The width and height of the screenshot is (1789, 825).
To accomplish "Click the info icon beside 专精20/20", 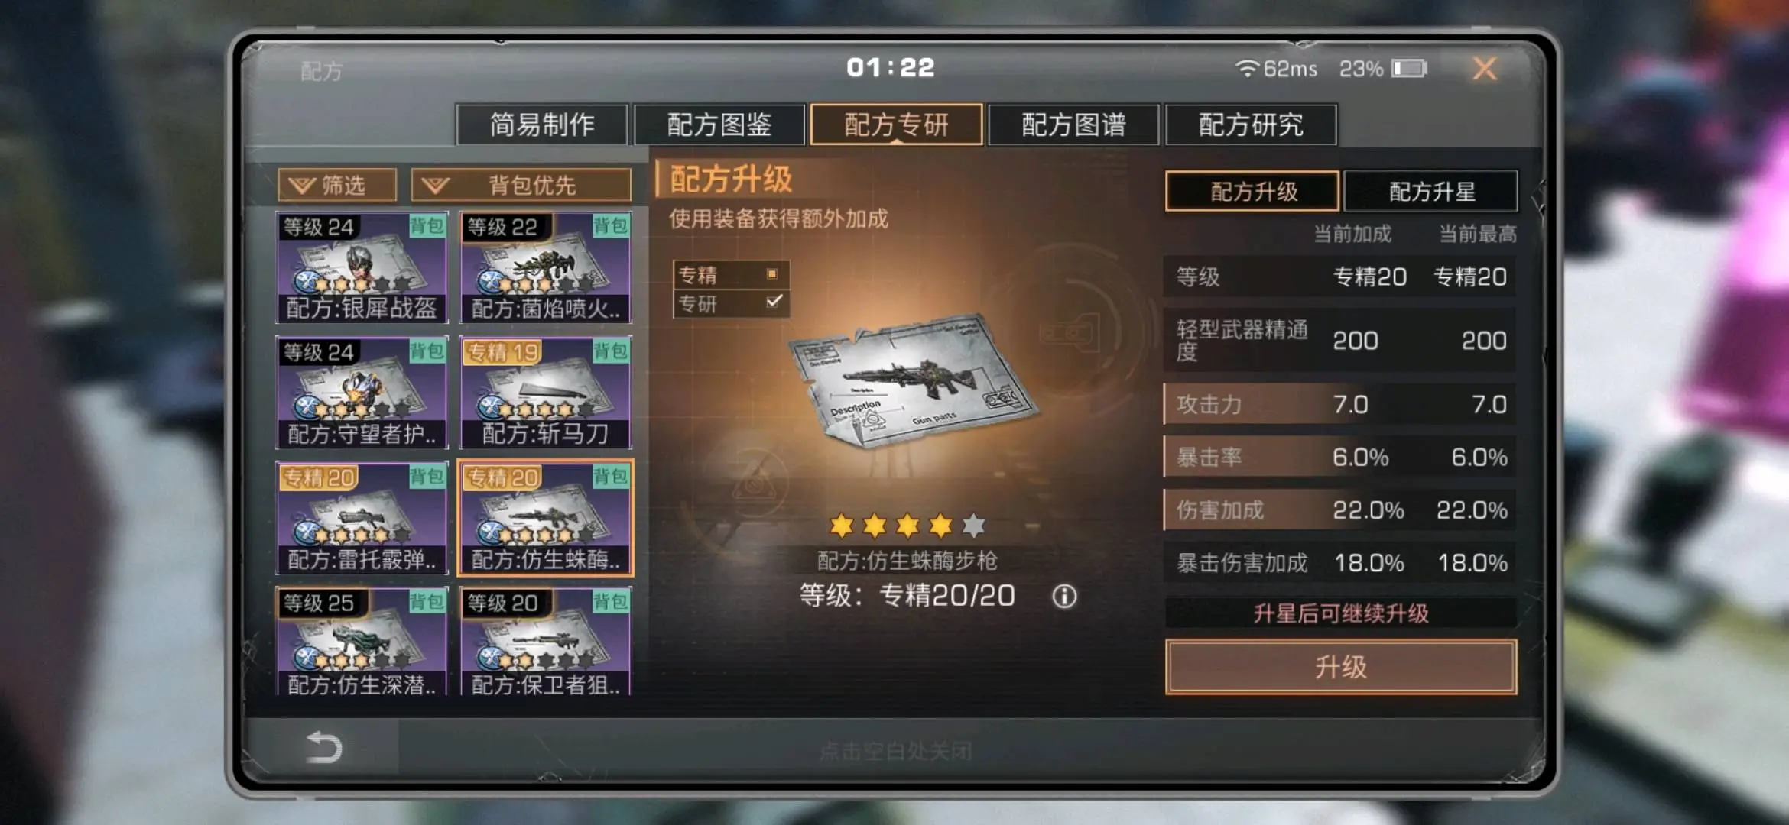I will pyautogui.click(x=1064, y=596).
